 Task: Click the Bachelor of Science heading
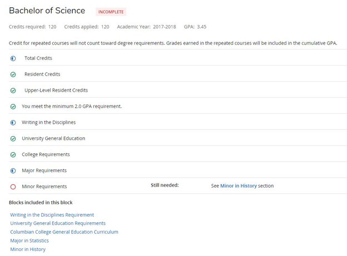tap(47, 11)
